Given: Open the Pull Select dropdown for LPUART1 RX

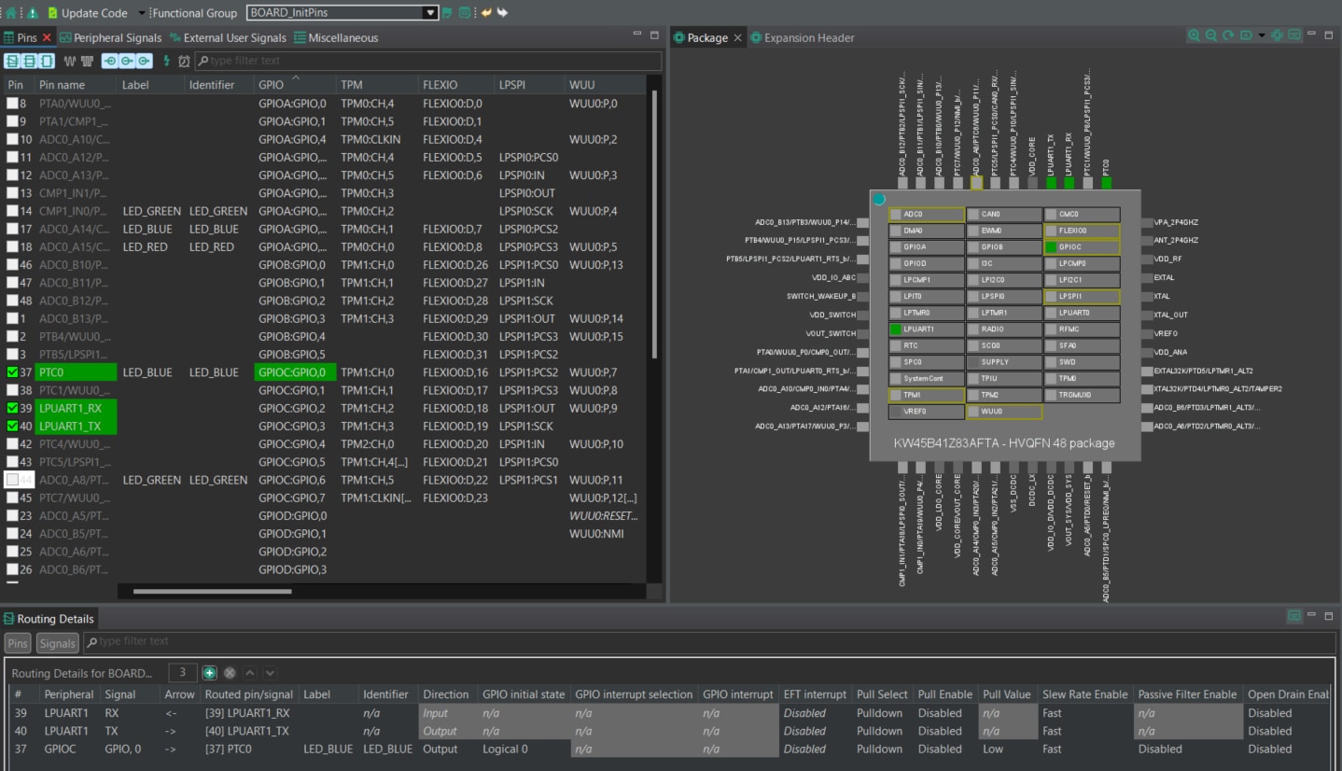Looking at the screenshot, I should tap(880, 712).
